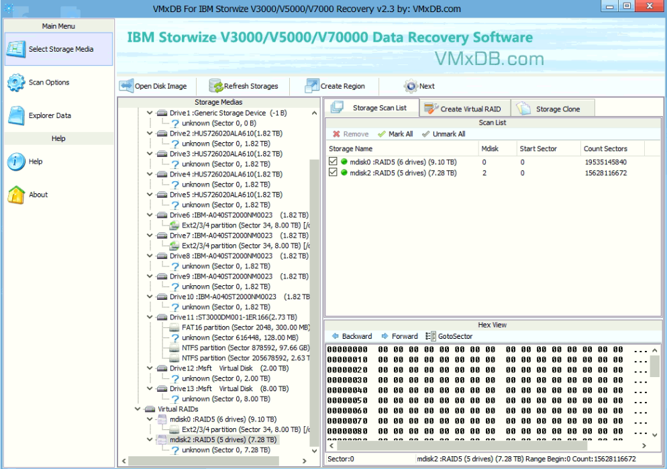Image resolution: width=667 pixels, height=469 pixels.
Task: Collapse the Drive9 tree node
Action: click(x=150, y=276)
